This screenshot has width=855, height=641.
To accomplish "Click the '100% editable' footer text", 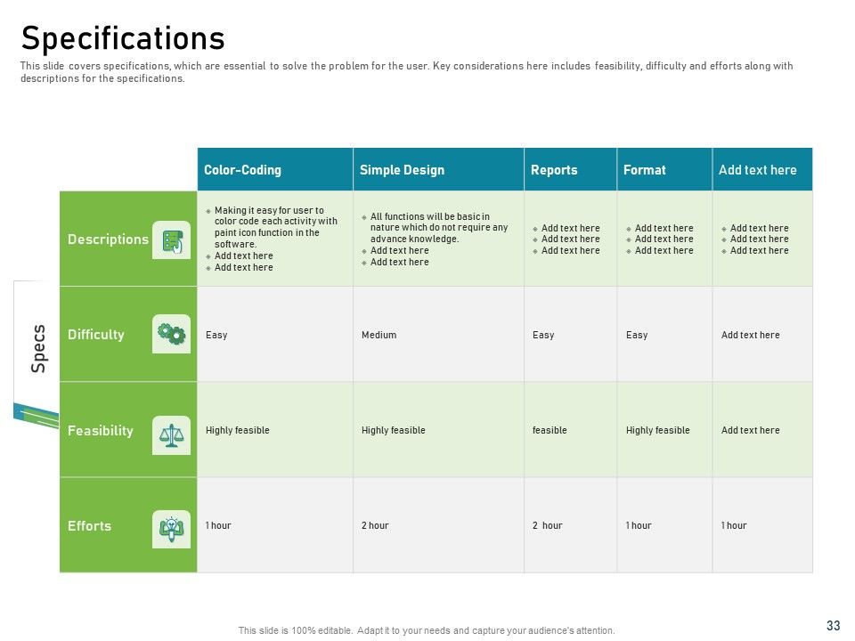I will tap(427, 630).
